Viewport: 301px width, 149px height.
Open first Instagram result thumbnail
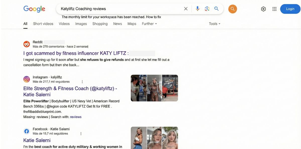pyautogui.click(x=139, y=88)
